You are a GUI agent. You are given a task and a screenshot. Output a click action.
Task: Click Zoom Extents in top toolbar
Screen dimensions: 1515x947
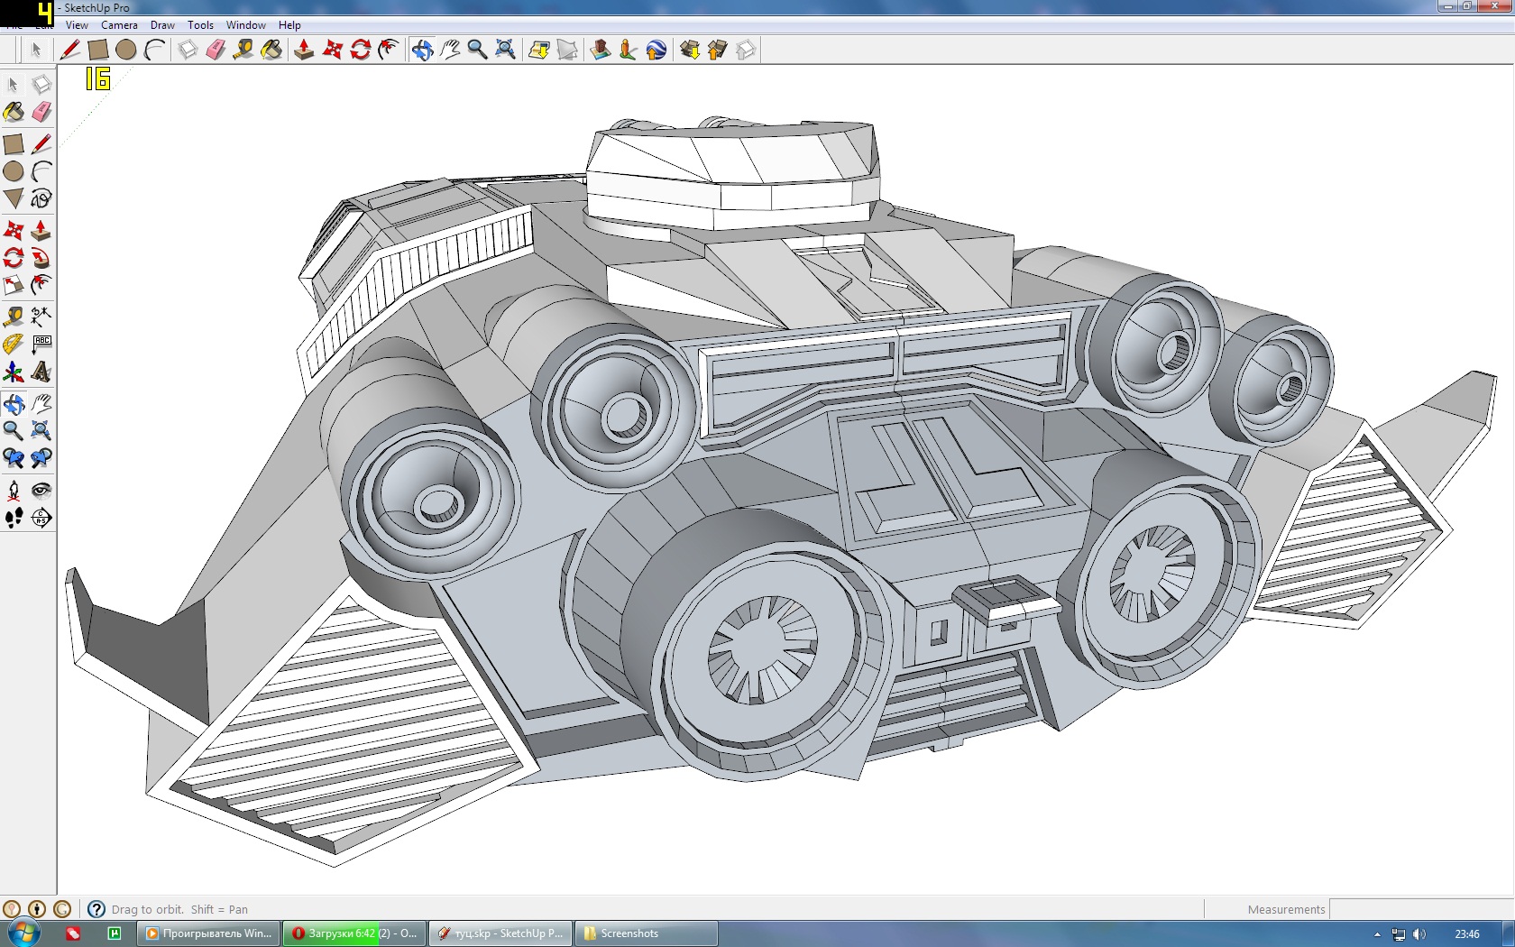pyautogui.click(x=506, y=50)
